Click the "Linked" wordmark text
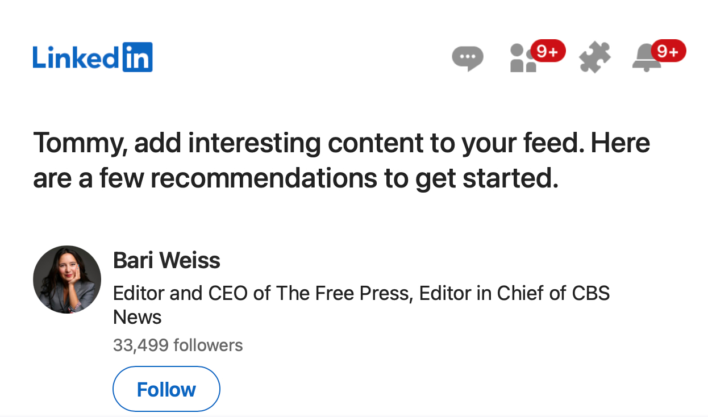 point(77,58)
